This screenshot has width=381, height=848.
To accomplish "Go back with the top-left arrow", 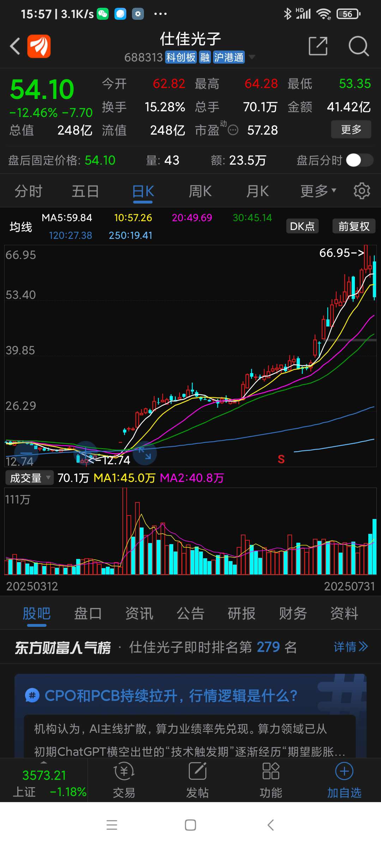I will (x=15, y=46).
